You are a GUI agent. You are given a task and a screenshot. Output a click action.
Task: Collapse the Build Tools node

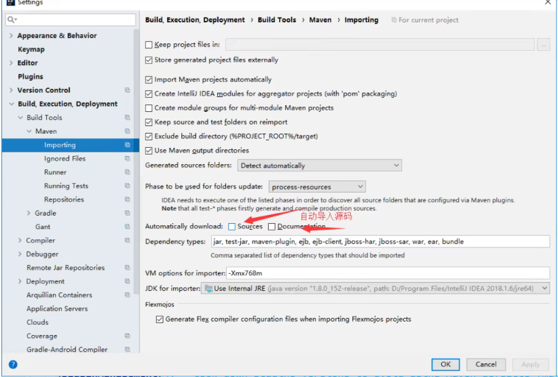[20, 117]
